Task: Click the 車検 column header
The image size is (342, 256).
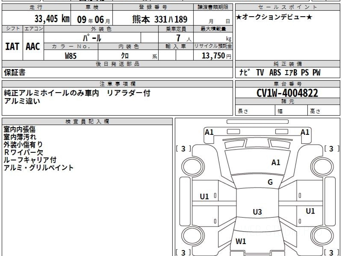Action: (x=91, y=7)
